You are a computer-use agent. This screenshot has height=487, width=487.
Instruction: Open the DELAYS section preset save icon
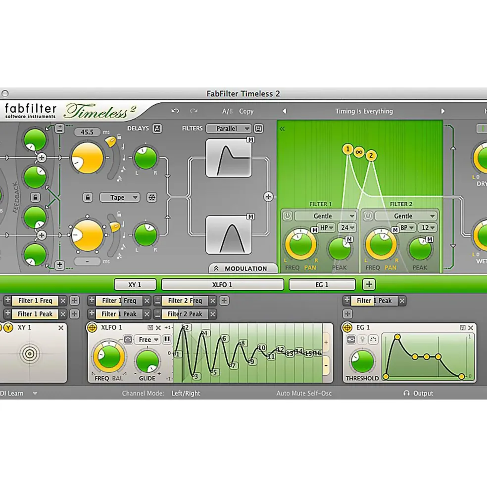(157, 128)
